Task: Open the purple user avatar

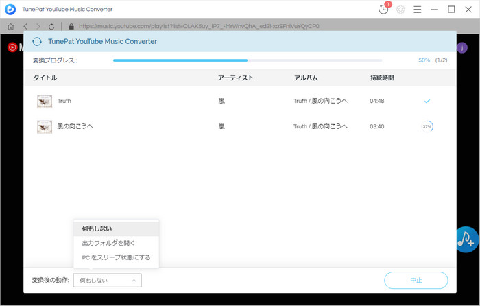Action: pos(462,47)
